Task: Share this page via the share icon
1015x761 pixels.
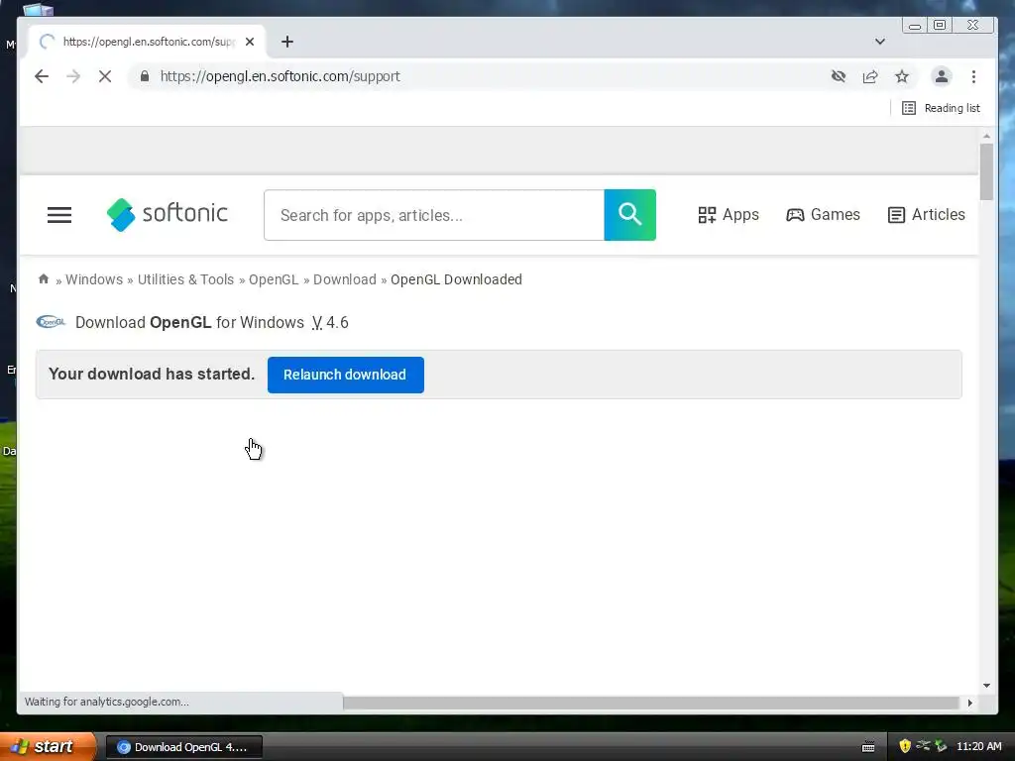Action: point(870,76)
